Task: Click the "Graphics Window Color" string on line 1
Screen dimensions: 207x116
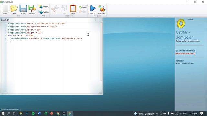Action: 51,24
